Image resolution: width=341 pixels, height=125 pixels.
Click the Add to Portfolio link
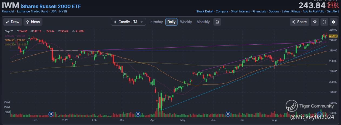tap(313, 12)
